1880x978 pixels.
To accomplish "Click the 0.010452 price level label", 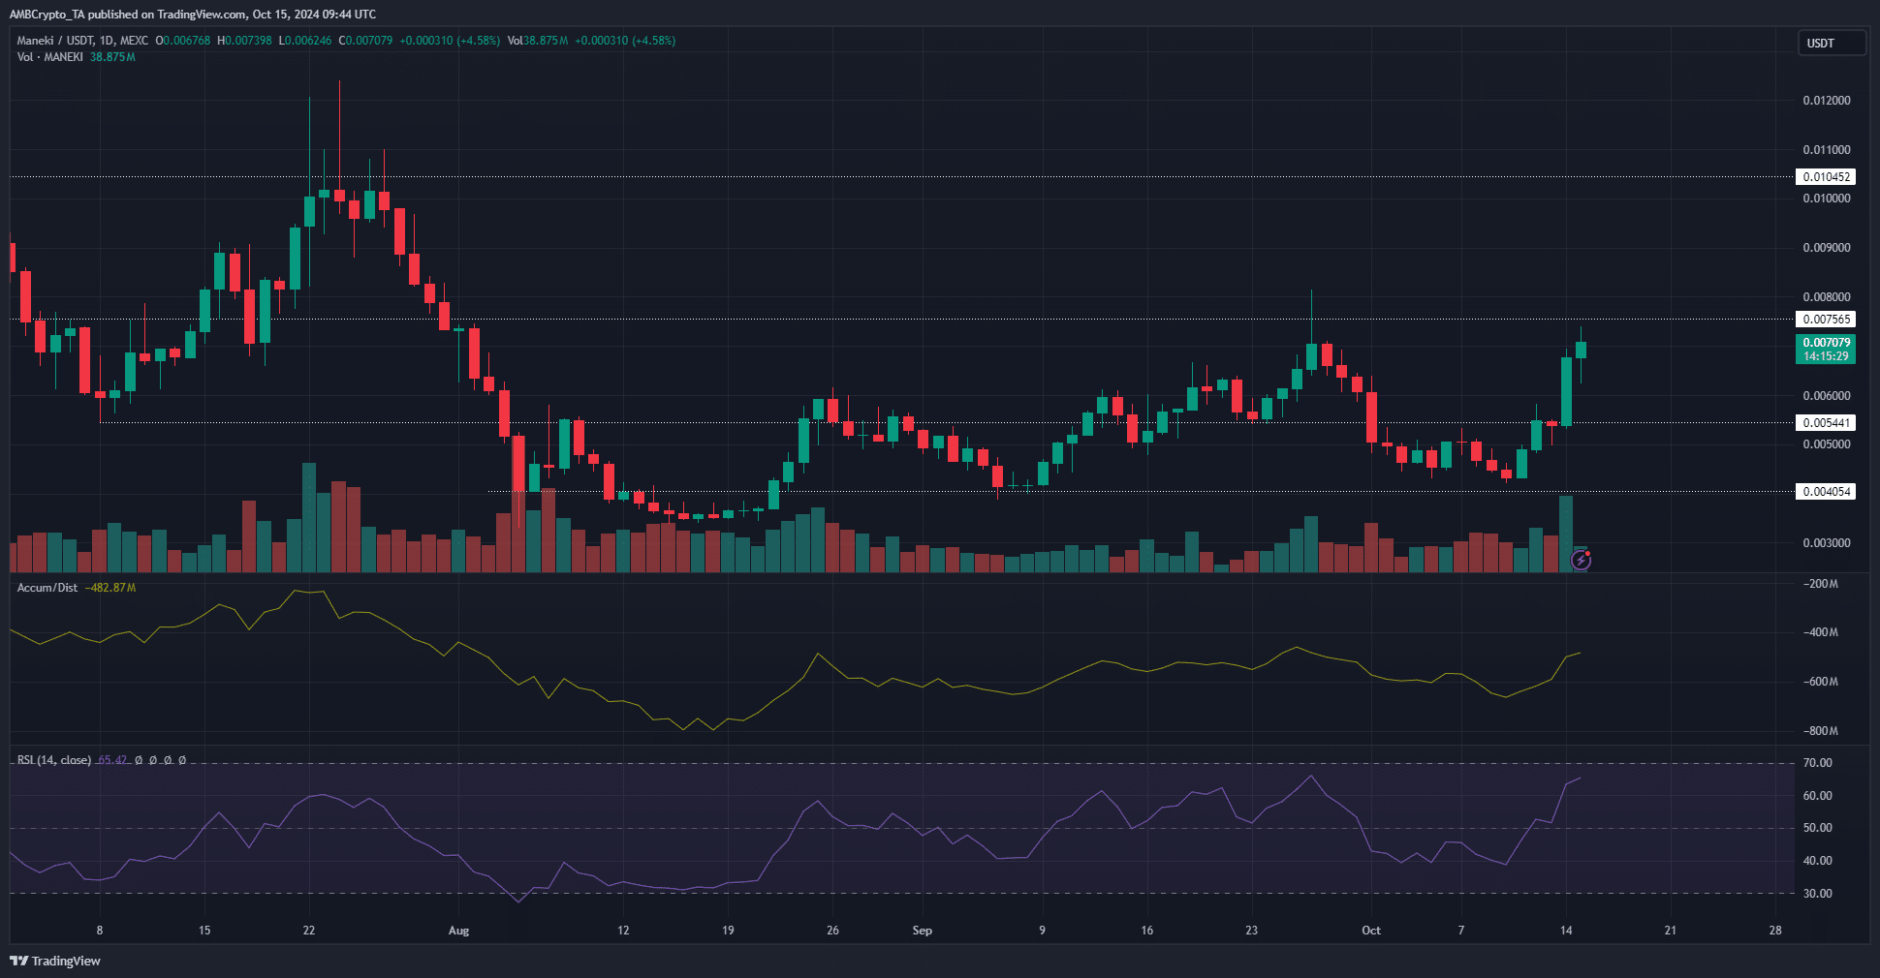I will click(1826, 177).
